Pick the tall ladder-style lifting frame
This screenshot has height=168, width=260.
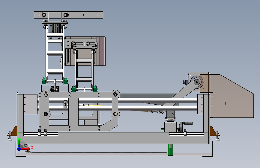(55, 54)
